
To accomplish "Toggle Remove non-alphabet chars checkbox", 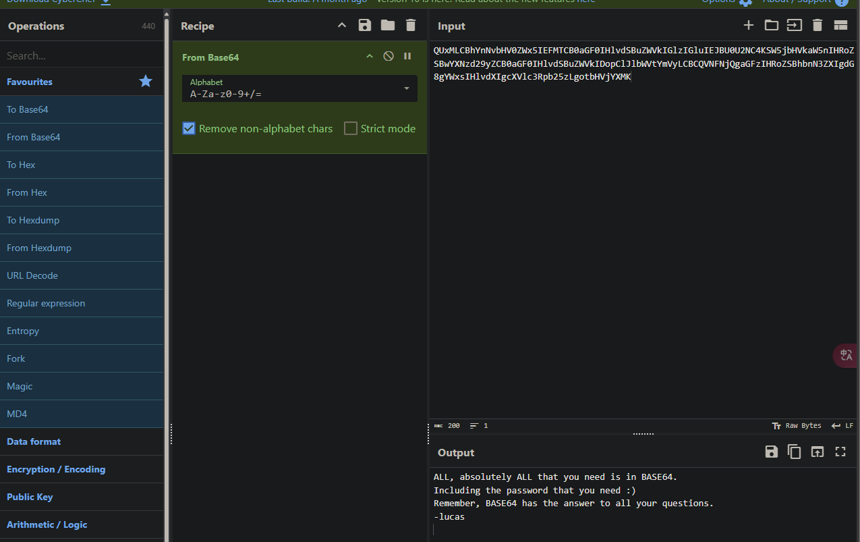I will (x=190, y=128).
